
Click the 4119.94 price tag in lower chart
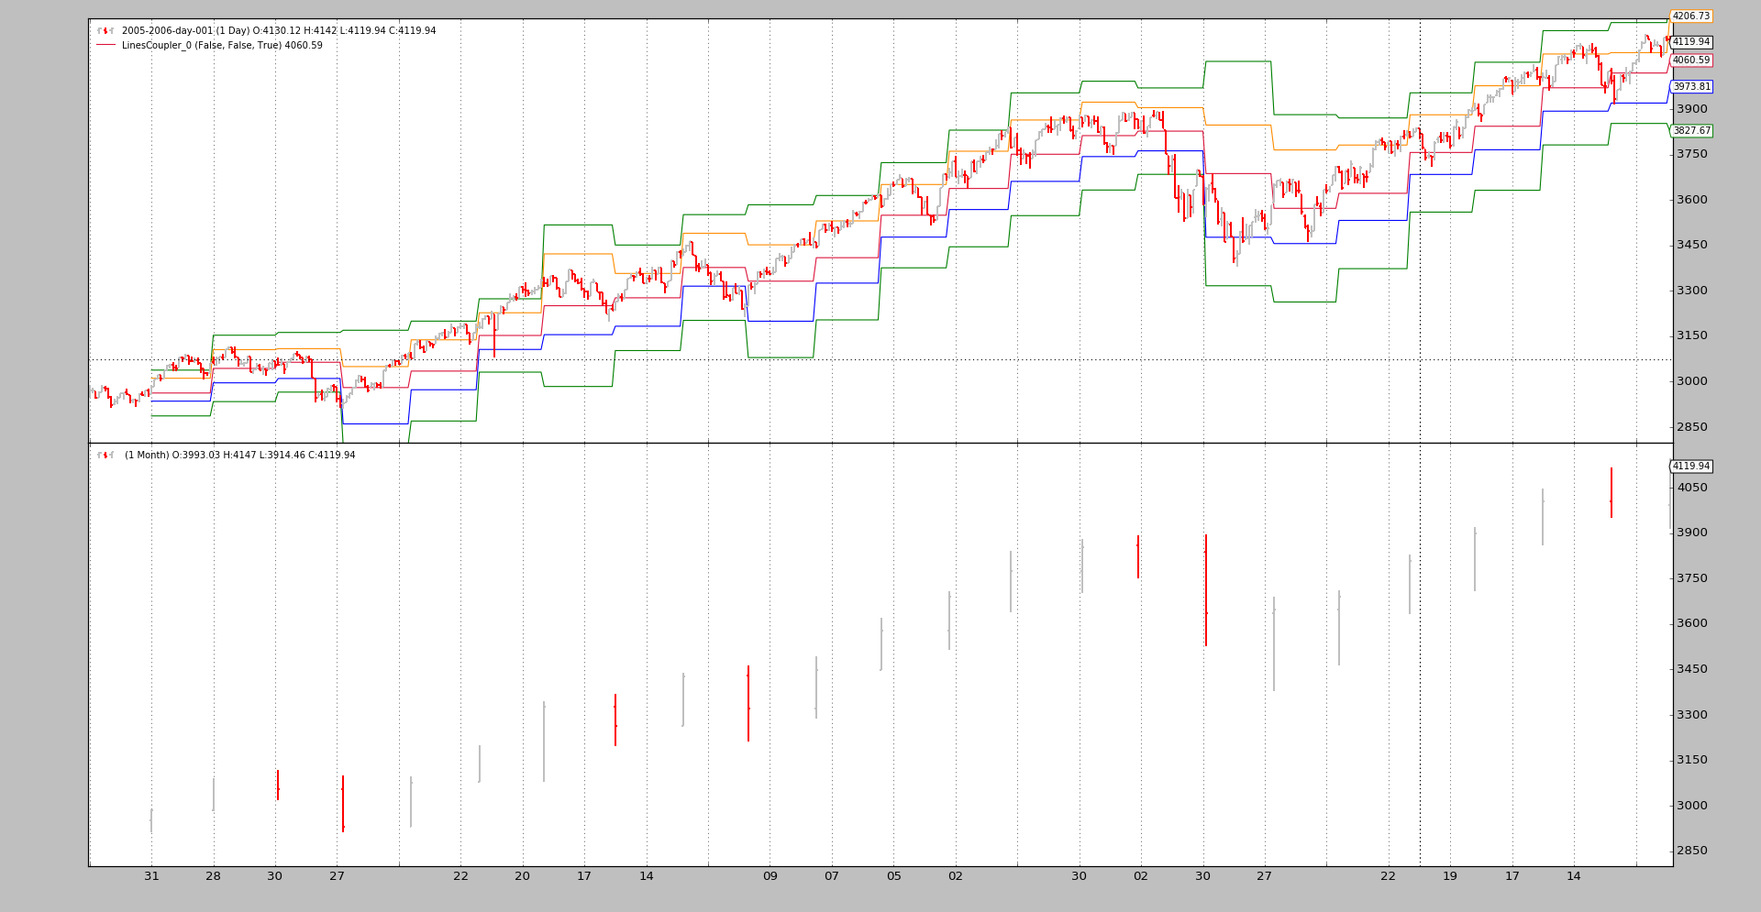click(1690, 467)
